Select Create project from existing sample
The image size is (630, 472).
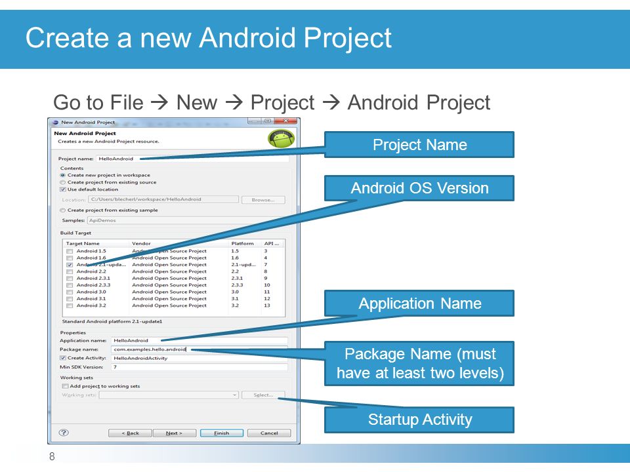(x=63, y=210)
